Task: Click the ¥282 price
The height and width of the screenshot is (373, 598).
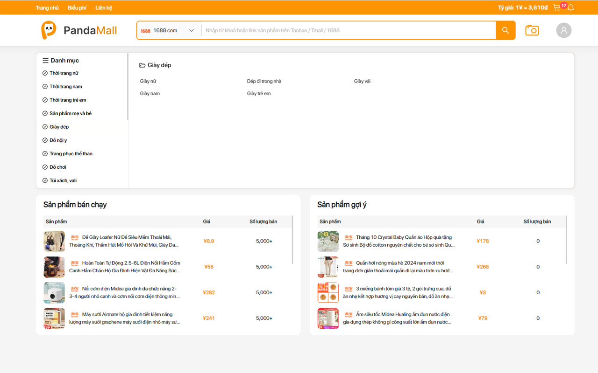Action: 209,292
